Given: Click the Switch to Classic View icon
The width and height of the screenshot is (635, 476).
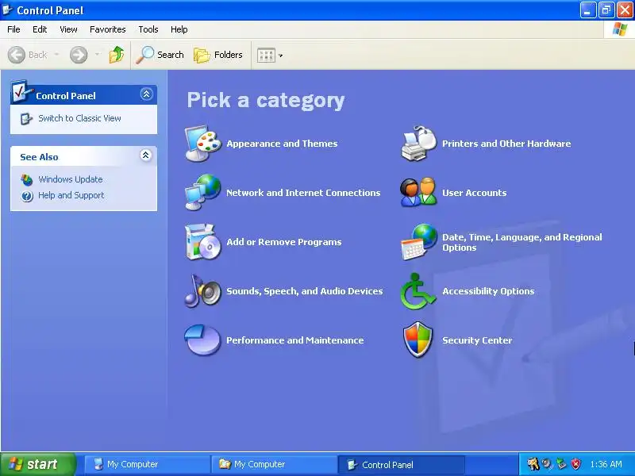Looking at the screenshot, I should pyautogui.click(x=26, y=118).
